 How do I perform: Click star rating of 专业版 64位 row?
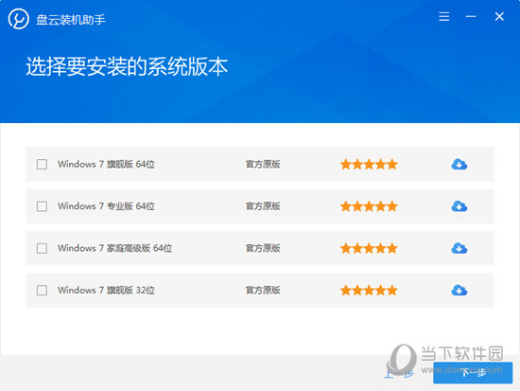[369, 206]
